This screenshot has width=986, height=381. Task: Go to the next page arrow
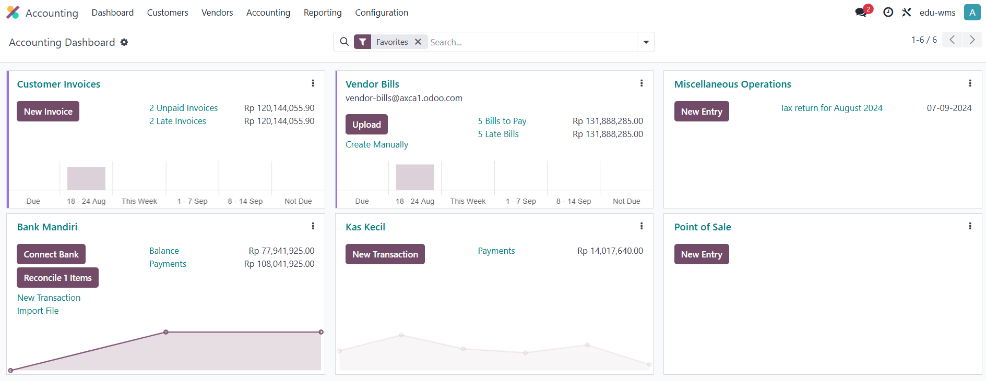[x=972, y=40]
